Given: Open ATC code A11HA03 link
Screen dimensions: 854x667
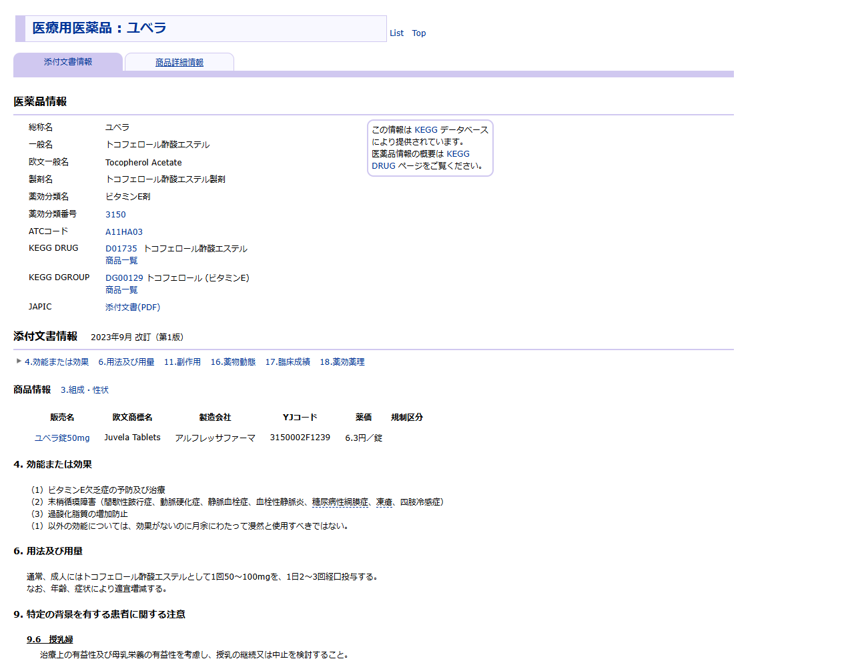Looking at the screenshot, I should (x=124, y=231).
